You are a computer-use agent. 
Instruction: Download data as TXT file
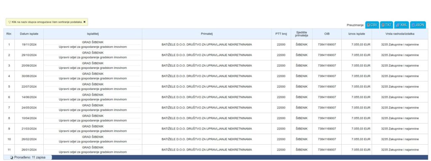point(386,25)
